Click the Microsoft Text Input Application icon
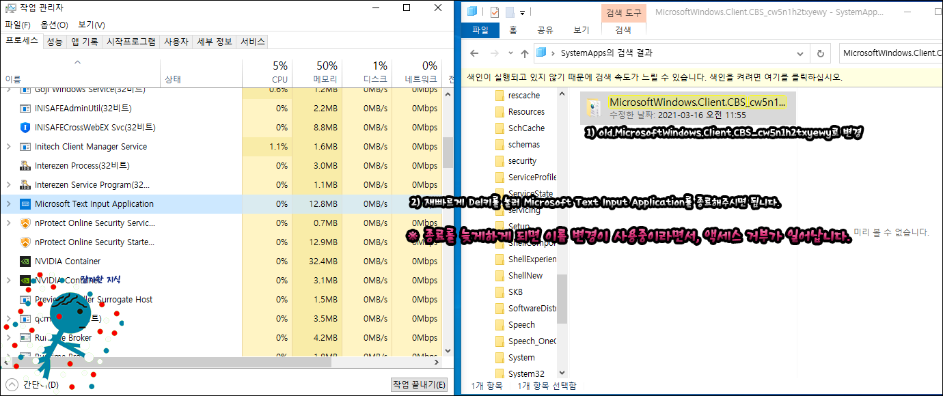The image size is (943, 396). point(25,203)
